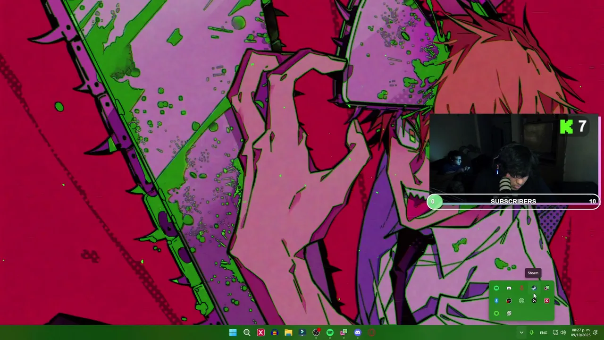The width and height of the screenshot is (604, 340).
Task: Launch the red X app on taskbar
Action: pos(260,332)
